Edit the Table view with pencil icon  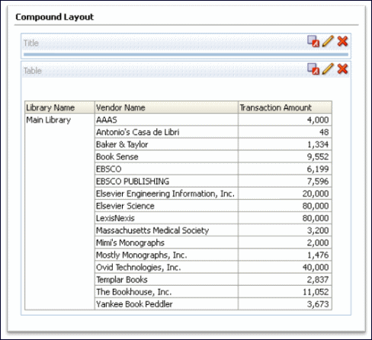click(x=328, y=69)
